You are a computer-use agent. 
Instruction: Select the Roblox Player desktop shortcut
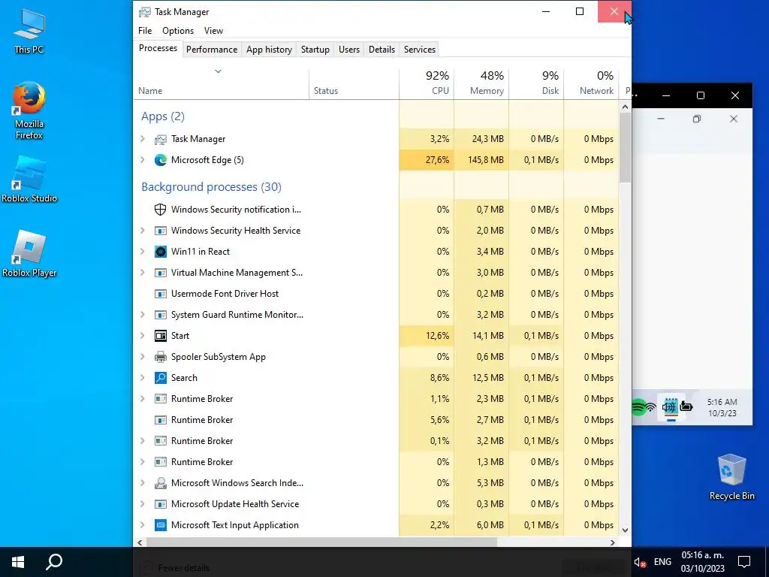(29, 254)
